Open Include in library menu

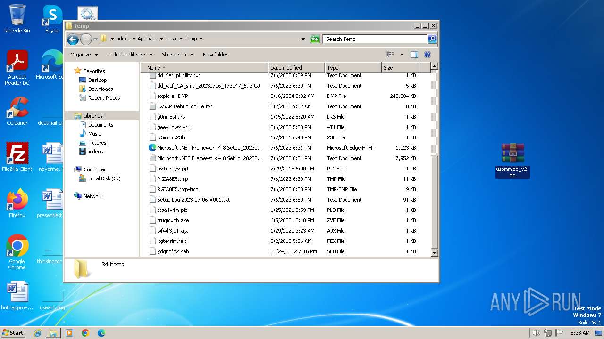pos(130,55)
